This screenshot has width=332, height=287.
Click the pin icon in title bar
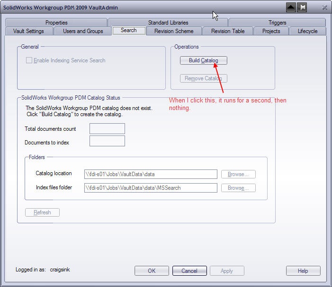point(302,8)
